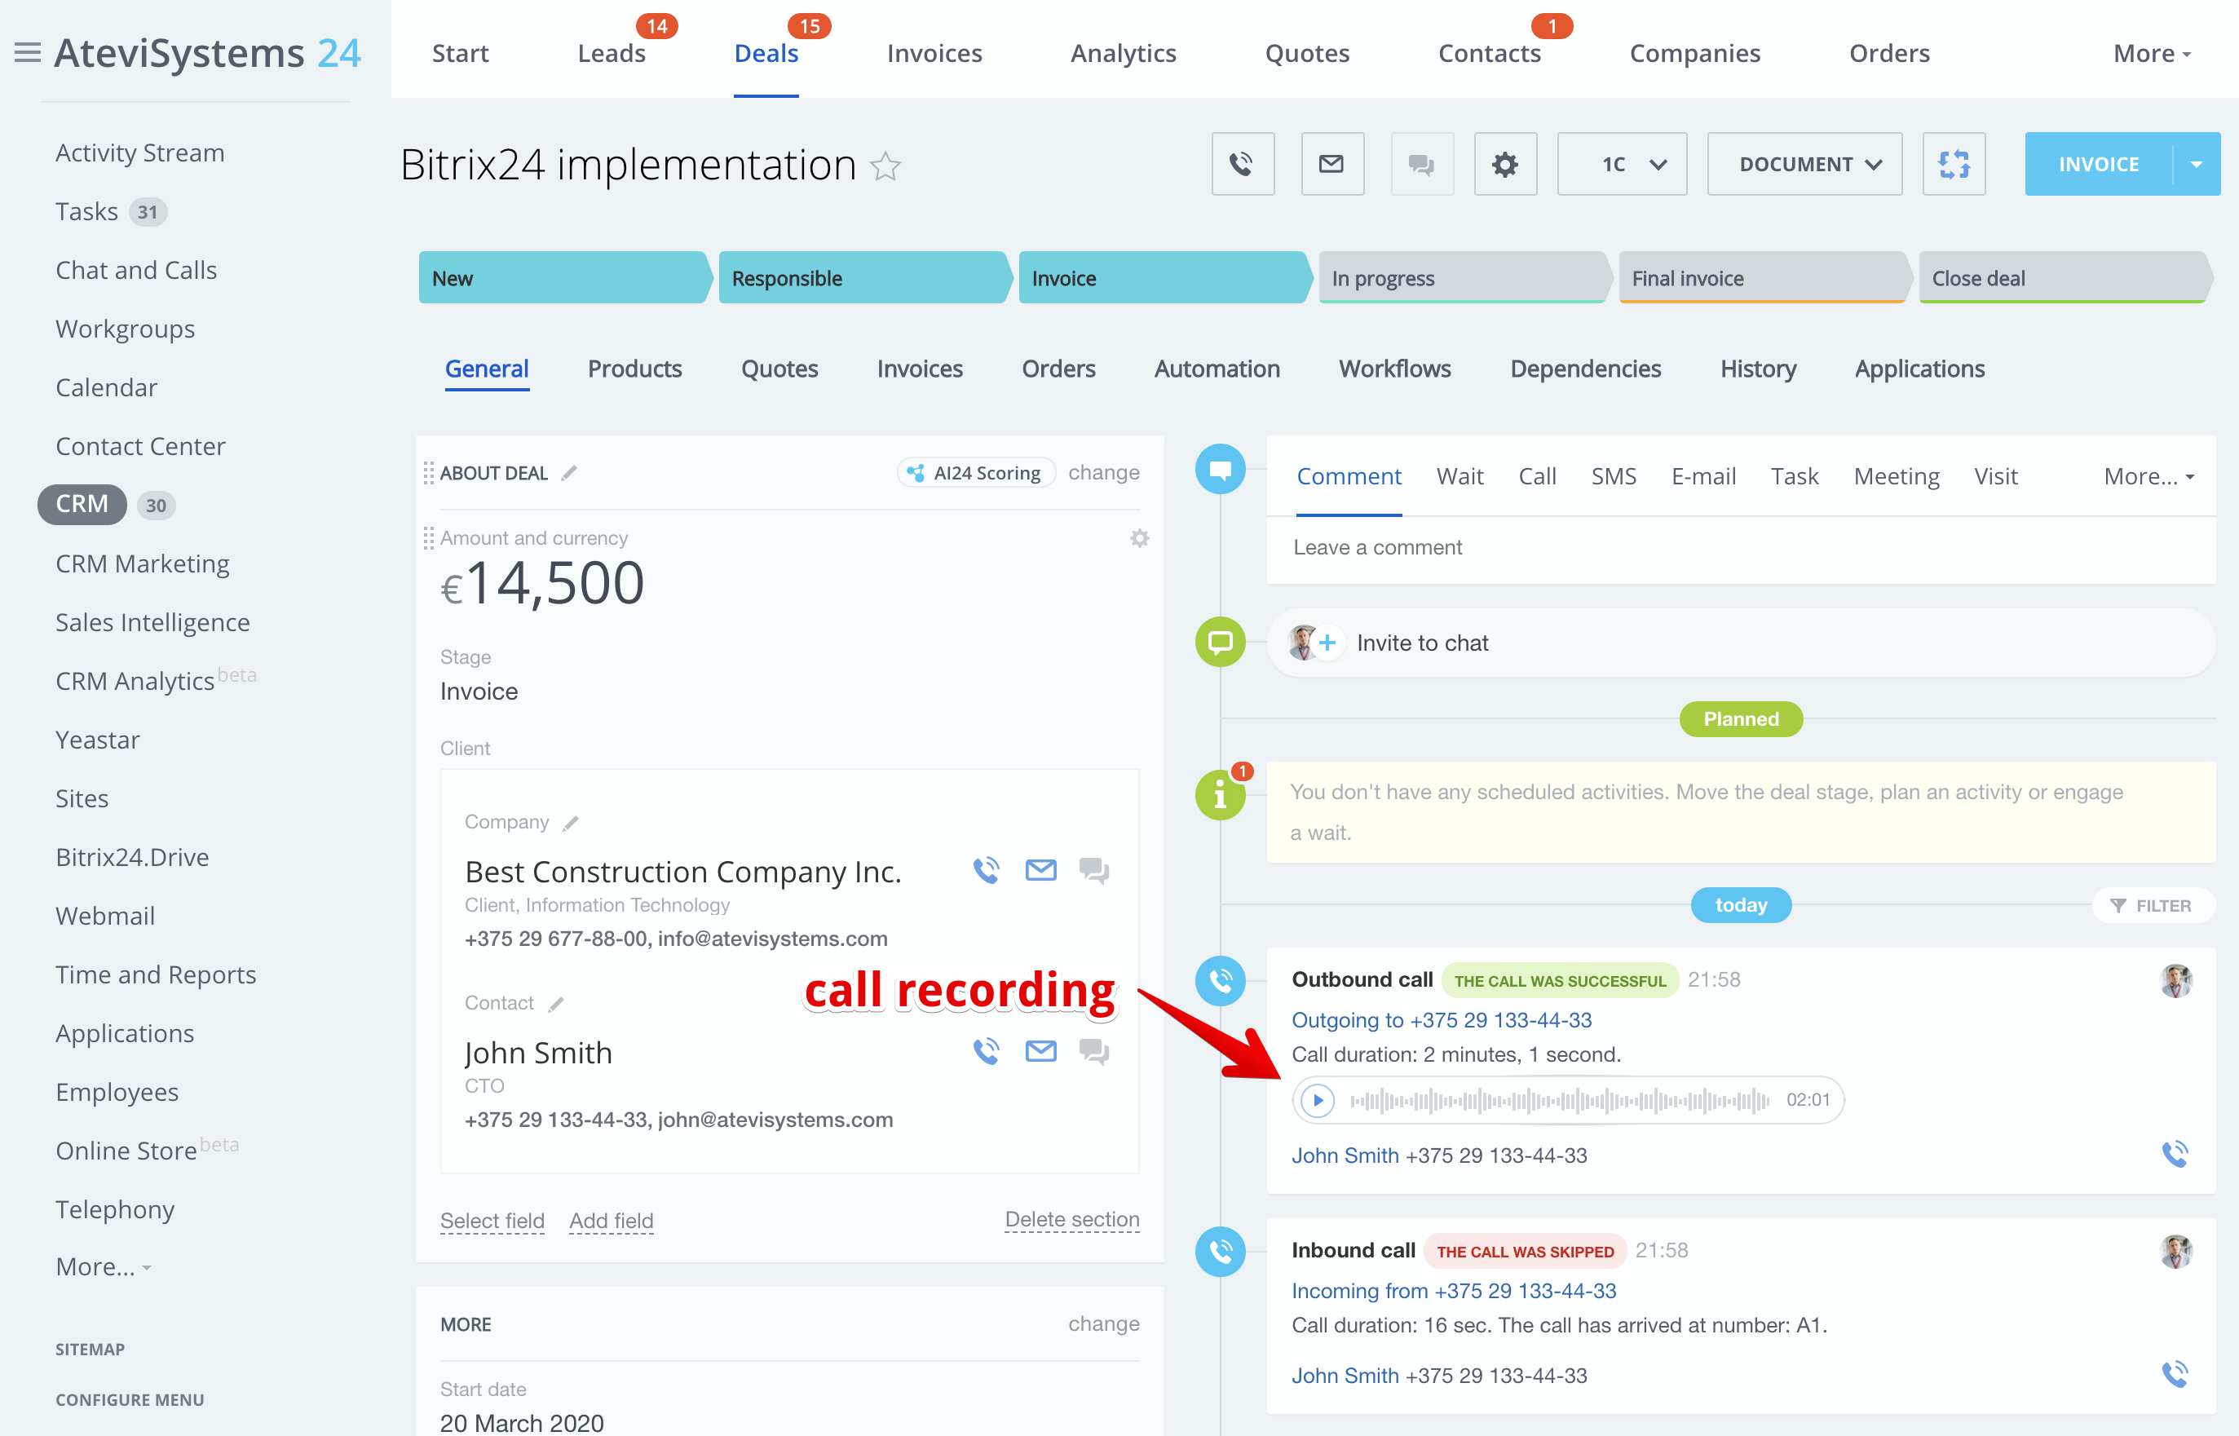
Task: Click the Delete section link
Action: click(x=1071, y=1220)
